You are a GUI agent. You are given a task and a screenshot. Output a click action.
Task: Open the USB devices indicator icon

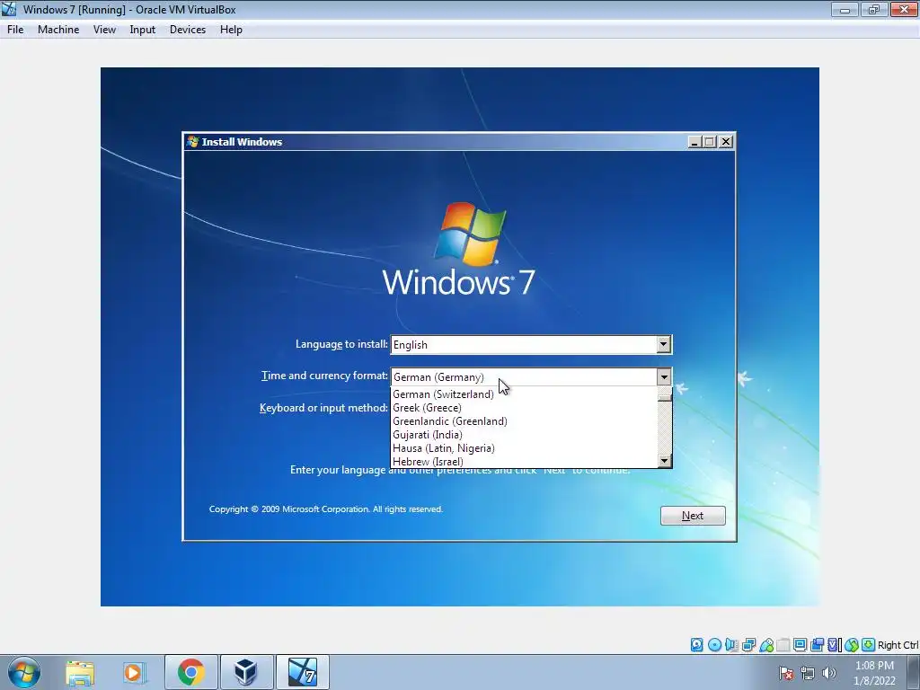[x=766, y=645]
